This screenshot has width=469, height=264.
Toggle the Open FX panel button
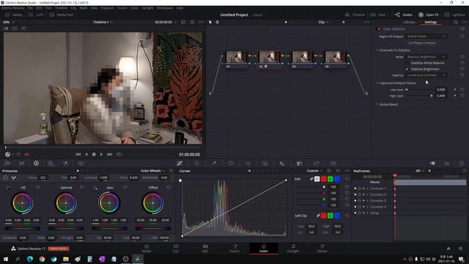coord(428,15)
